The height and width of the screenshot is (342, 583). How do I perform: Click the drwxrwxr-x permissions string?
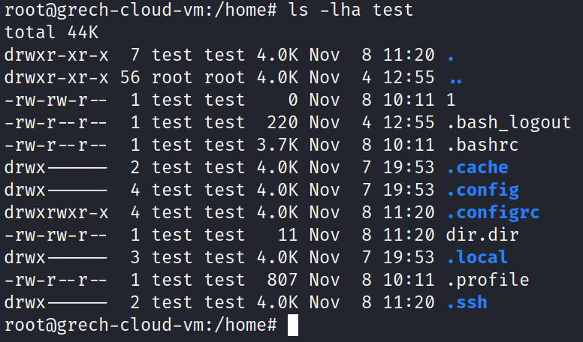point(56,212)
